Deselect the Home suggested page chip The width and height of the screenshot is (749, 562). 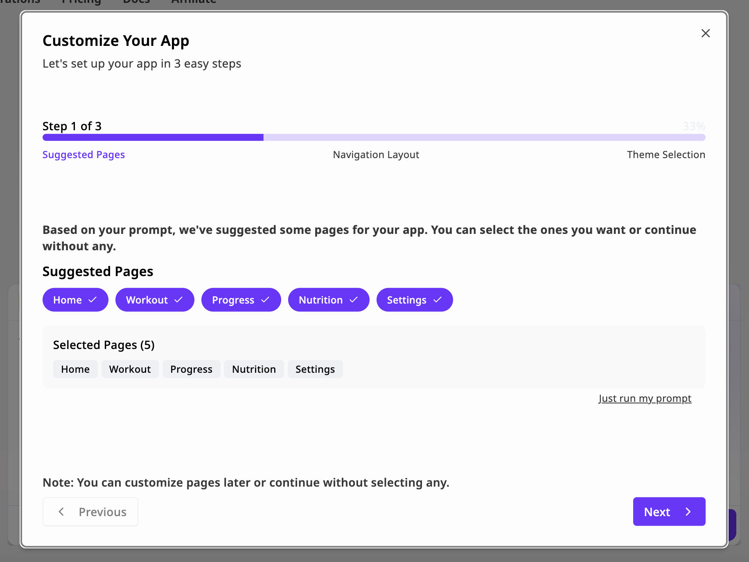point(75,300)
